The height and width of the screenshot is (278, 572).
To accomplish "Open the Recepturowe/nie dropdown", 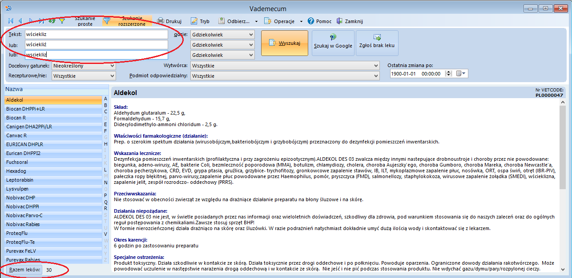I will pyautogui.click(x=84, y=76).
